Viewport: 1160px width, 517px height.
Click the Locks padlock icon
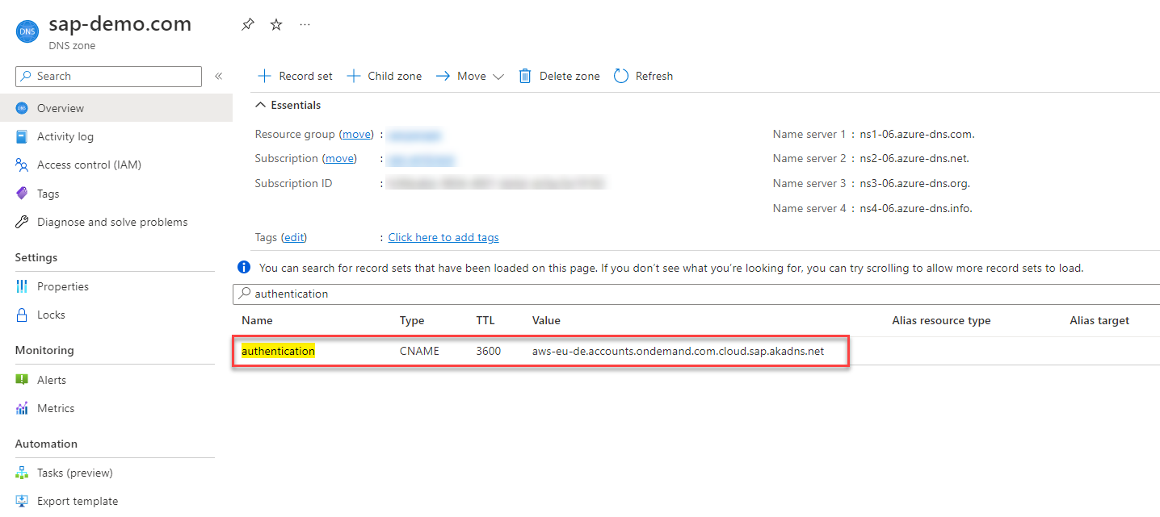coord(22,315)
